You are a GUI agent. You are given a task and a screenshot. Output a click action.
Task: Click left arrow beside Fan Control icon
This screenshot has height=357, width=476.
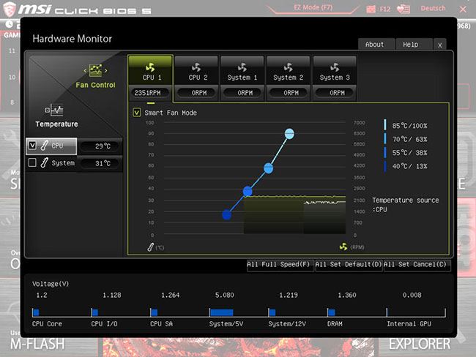tap(85, 71)
